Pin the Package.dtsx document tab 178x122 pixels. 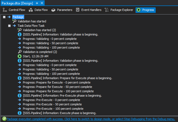tap(37, 3)
